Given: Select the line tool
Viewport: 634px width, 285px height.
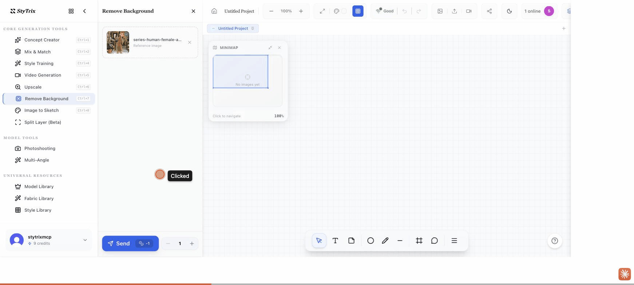Looking at the screenshot, I should coord(400,241).
